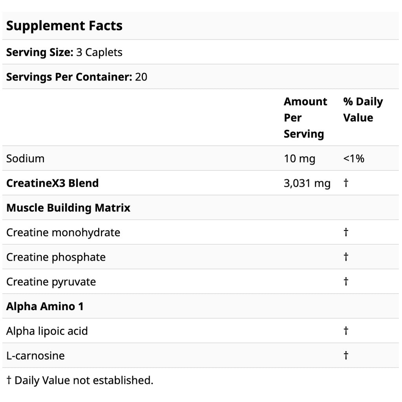Click the Servings Per Container label
Viewport: 402px width, 402px height.
click(69, 77)
